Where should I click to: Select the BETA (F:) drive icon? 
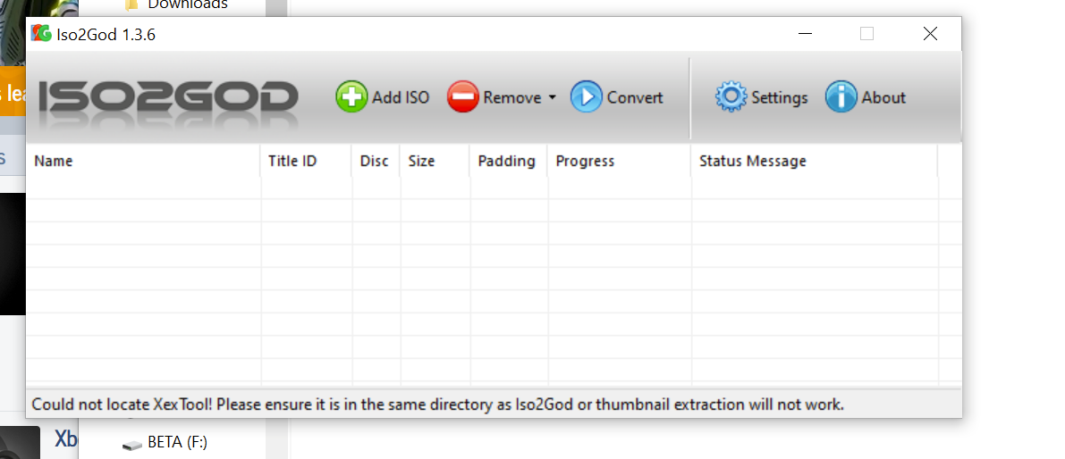coord(131,444)
